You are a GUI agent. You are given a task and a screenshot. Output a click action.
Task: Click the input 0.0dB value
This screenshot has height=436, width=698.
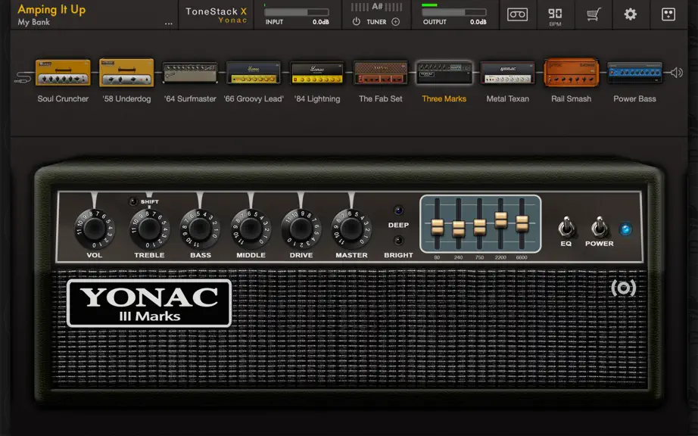[x=320, y=22]
